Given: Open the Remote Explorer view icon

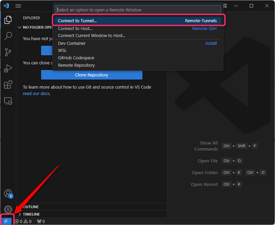Looking at the screenshot, I should (x=8, y=101).
